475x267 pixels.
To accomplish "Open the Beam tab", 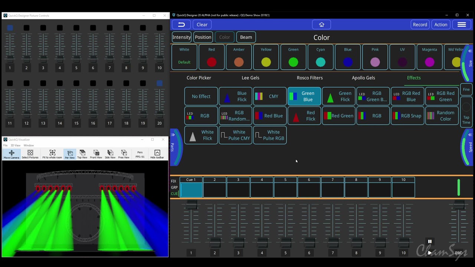I will click(x=246, y=37).
